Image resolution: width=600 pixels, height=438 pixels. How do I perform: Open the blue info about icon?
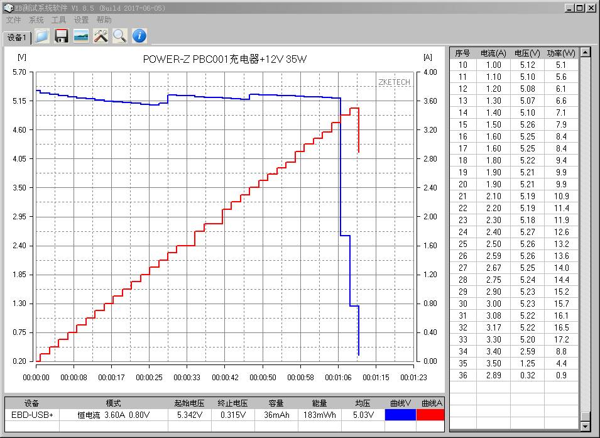point(139,36)
